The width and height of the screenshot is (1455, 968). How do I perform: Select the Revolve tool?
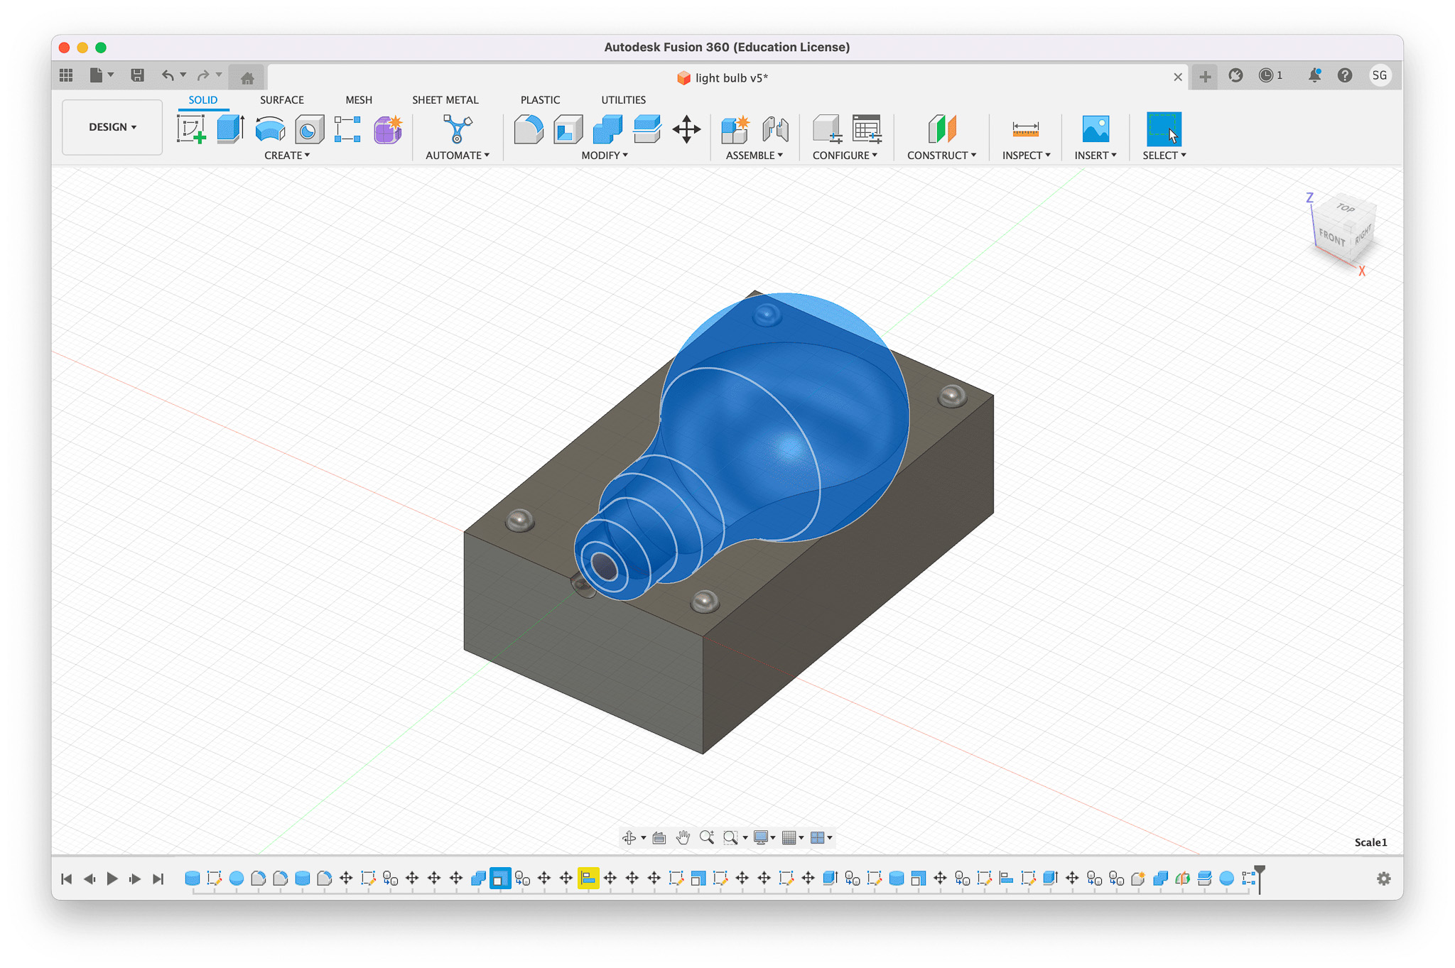point(270,129)
